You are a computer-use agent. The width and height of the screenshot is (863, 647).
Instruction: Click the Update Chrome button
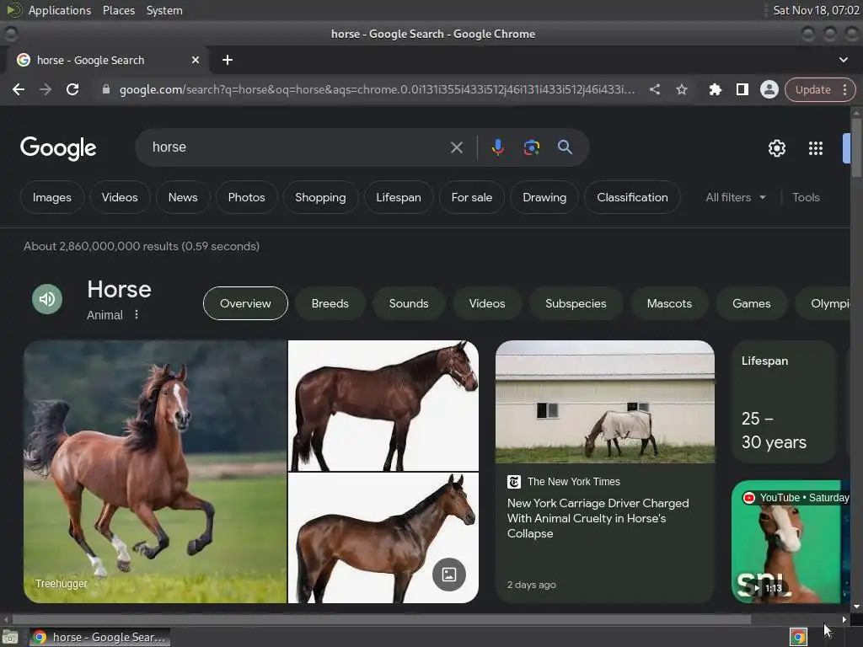coord(813,89)
